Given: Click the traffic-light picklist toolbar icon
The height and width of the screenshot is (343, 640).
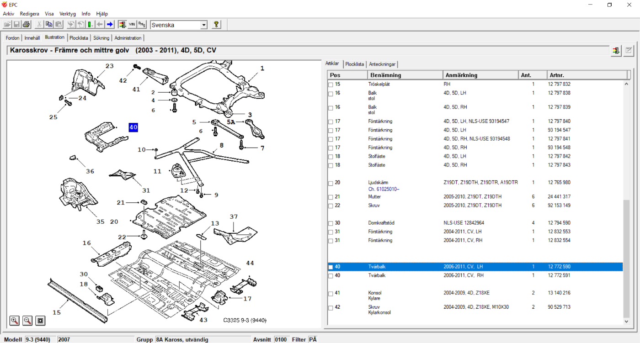Looking at the screenshot, I should tap(122, 24).
